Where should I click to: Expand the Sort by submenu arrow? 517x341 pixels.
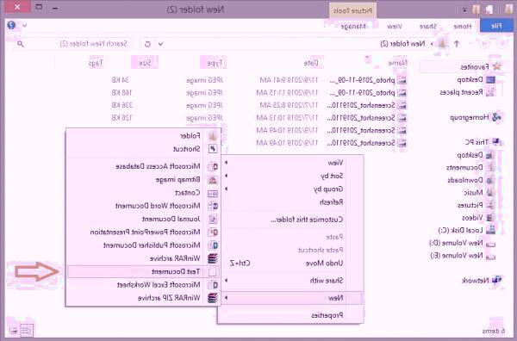(x=226, y=176)
